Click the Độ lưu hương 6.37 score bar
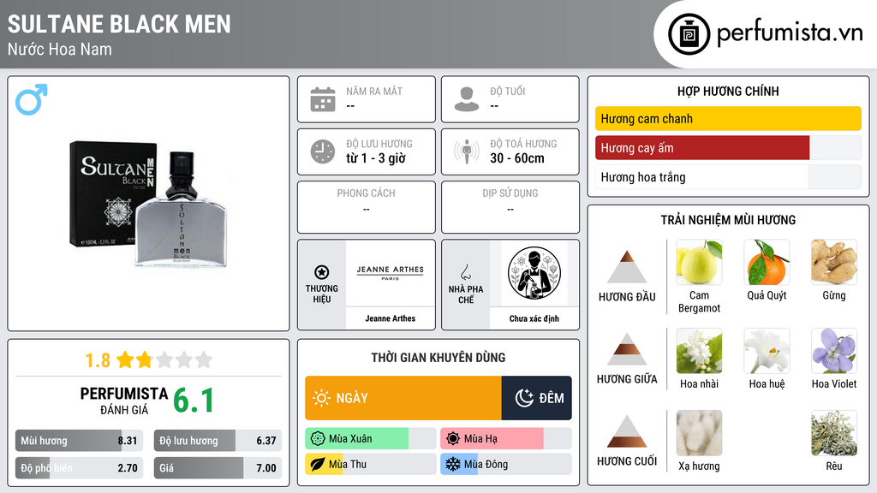 (x=218, y=441)
